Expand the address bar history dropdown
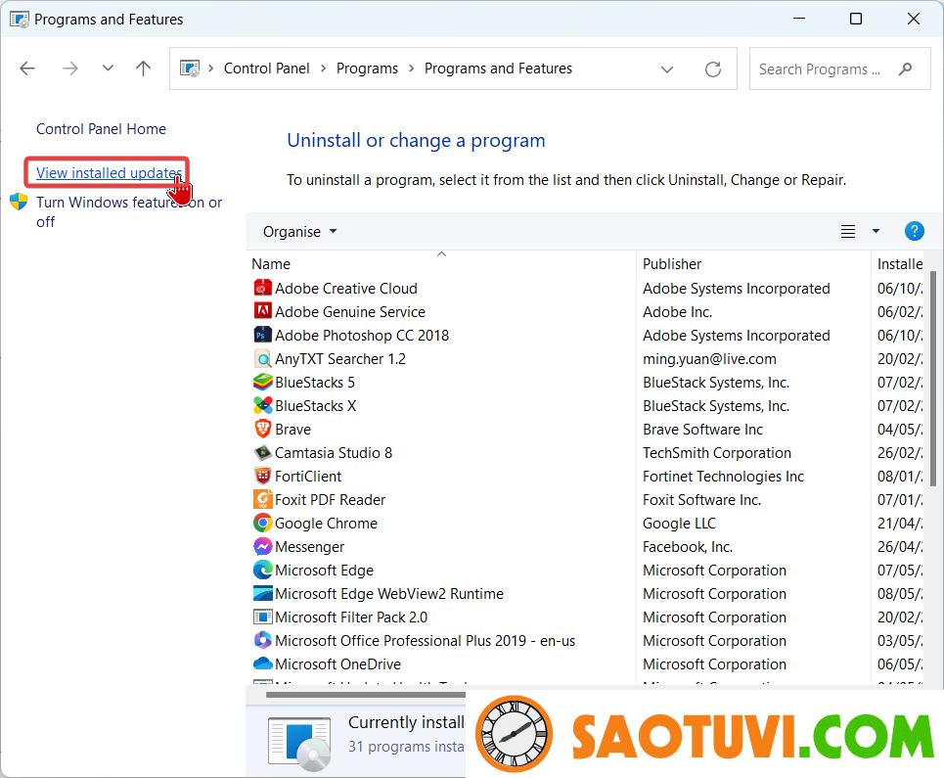The width and height of the screenshot is (944, 778). coord(666,69)
